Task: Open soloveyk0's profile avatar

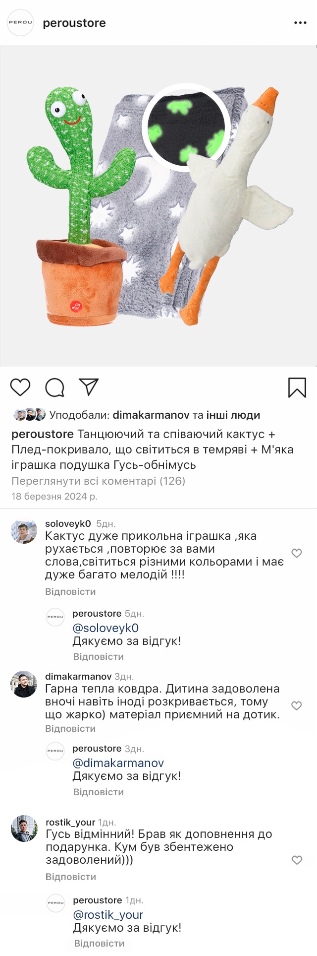Action: click(x=24, y=532)
